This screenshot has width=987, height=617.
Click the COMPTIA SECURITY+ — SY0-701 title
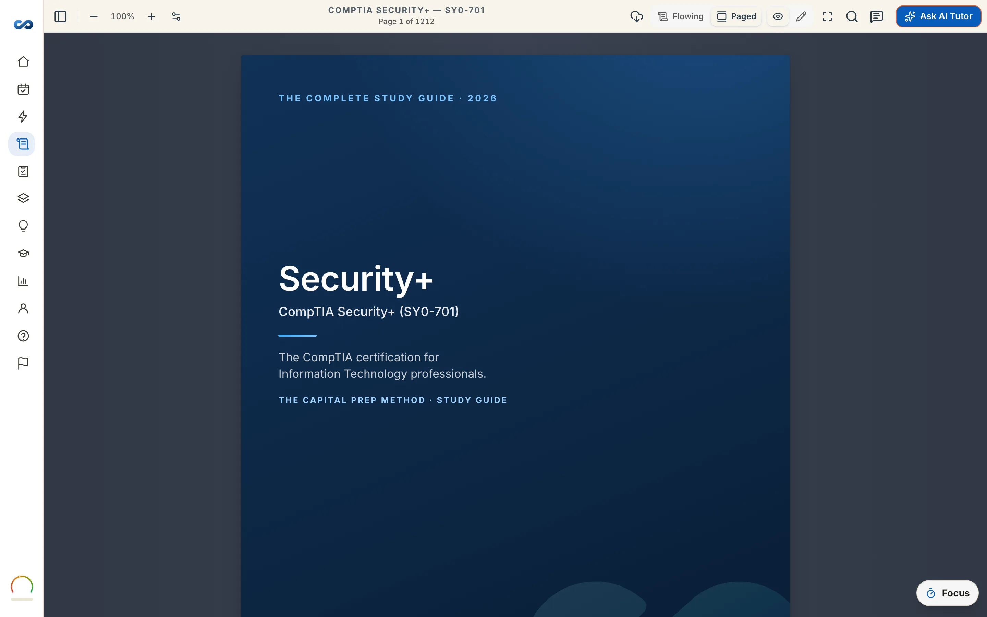click(406, 10)
